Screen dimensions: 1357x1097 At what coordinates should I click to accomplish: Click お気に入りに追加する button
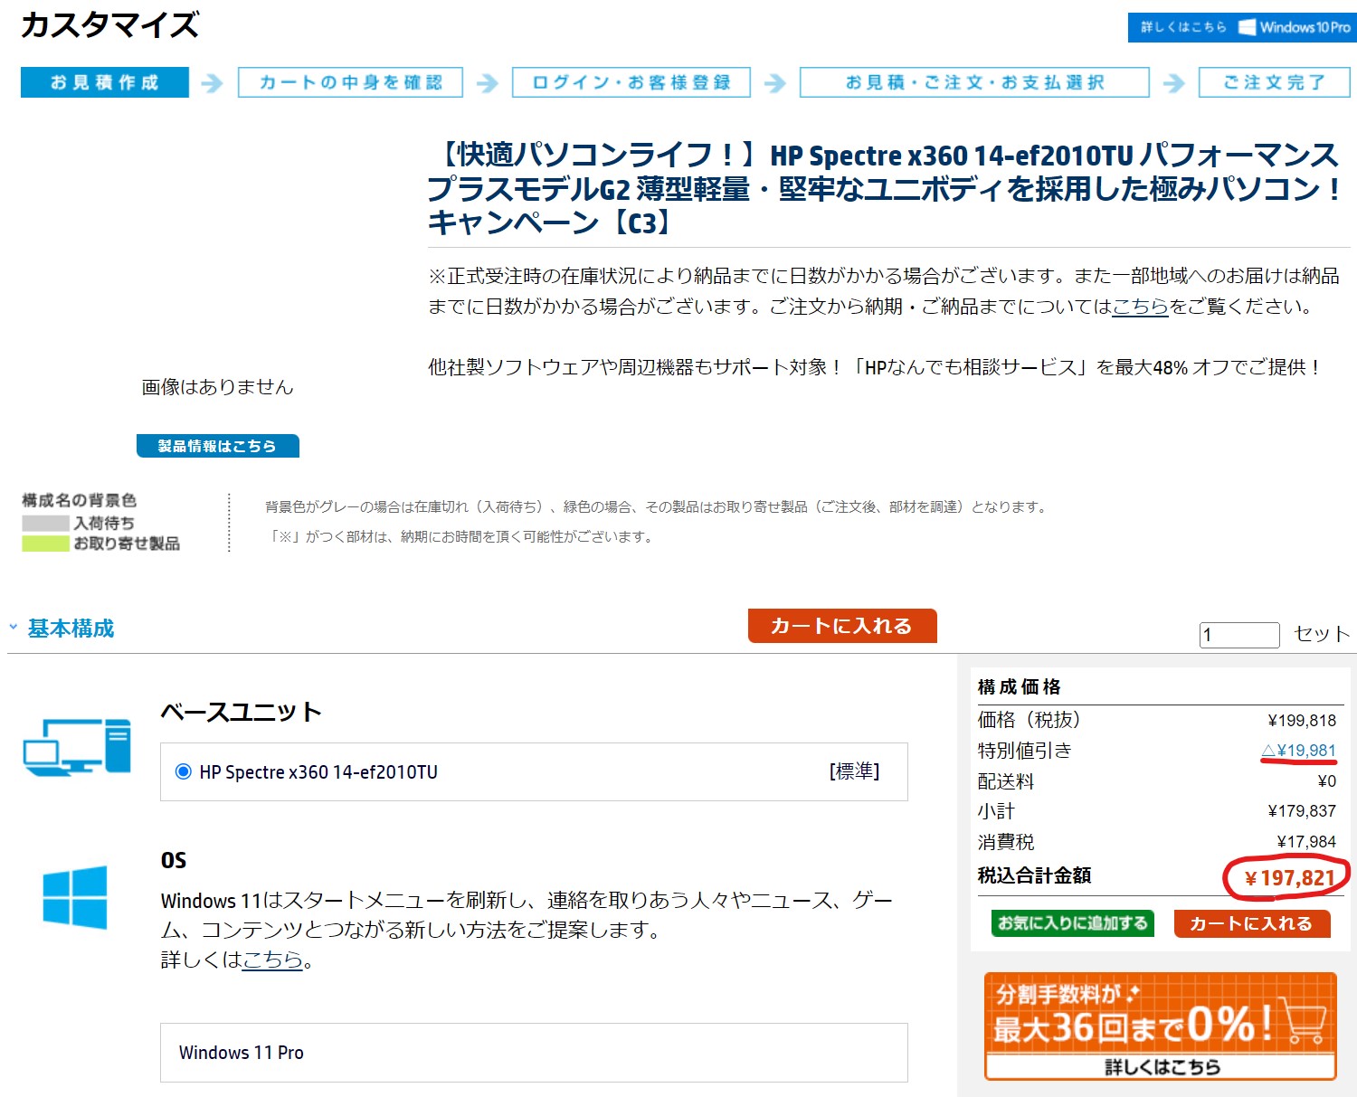point(1072,923)
